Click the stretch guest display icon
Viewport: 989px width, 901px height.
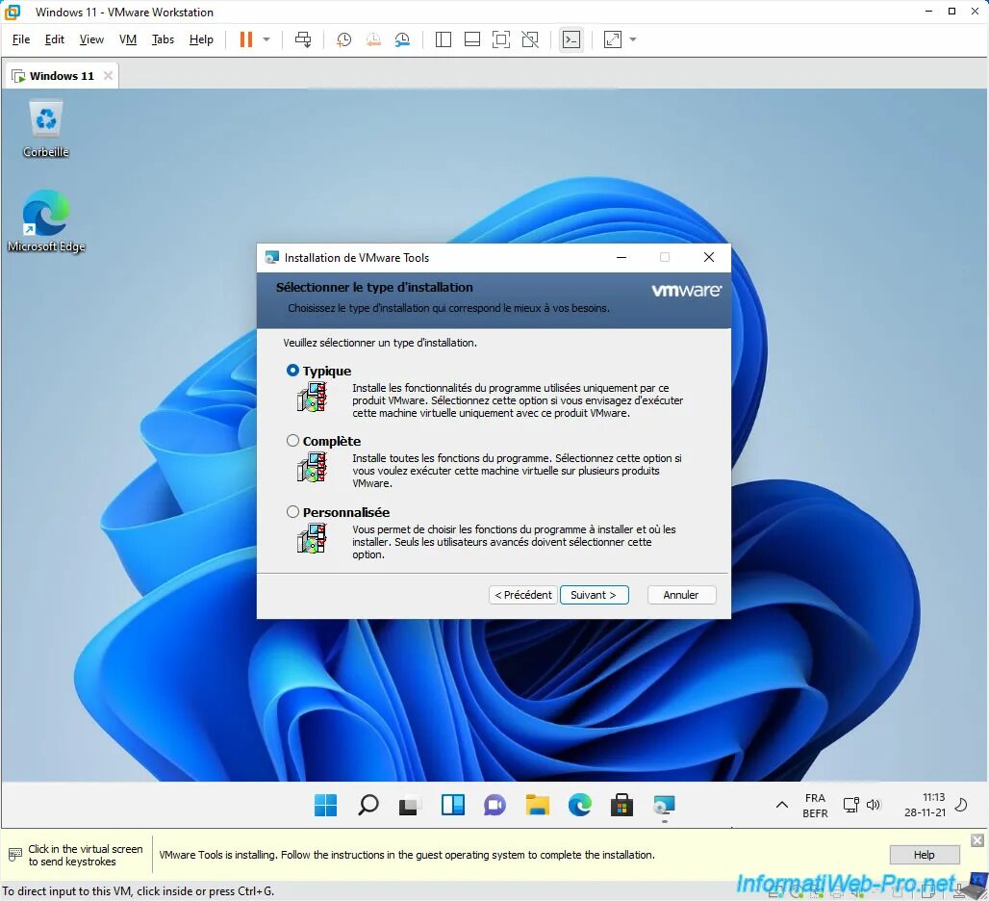click(613, 39)
